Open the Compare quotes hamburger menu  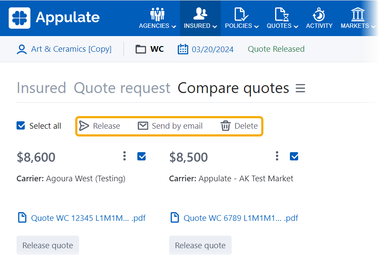coord(300,88)
